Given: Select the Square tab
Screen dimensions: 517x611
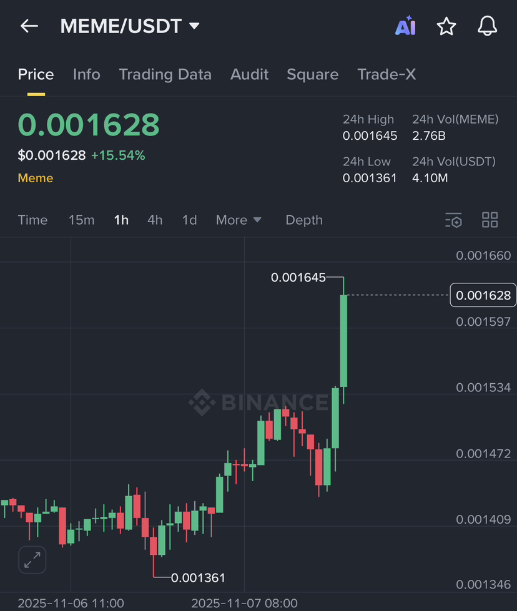Looking at the screenshot, I should [312, 74].
